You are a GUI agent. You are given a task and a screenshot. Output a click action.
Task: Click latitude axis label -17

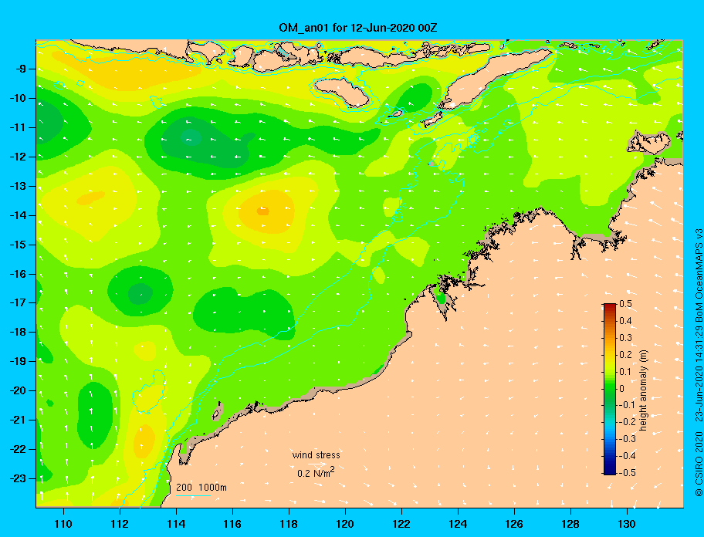[x=20, y=302]
